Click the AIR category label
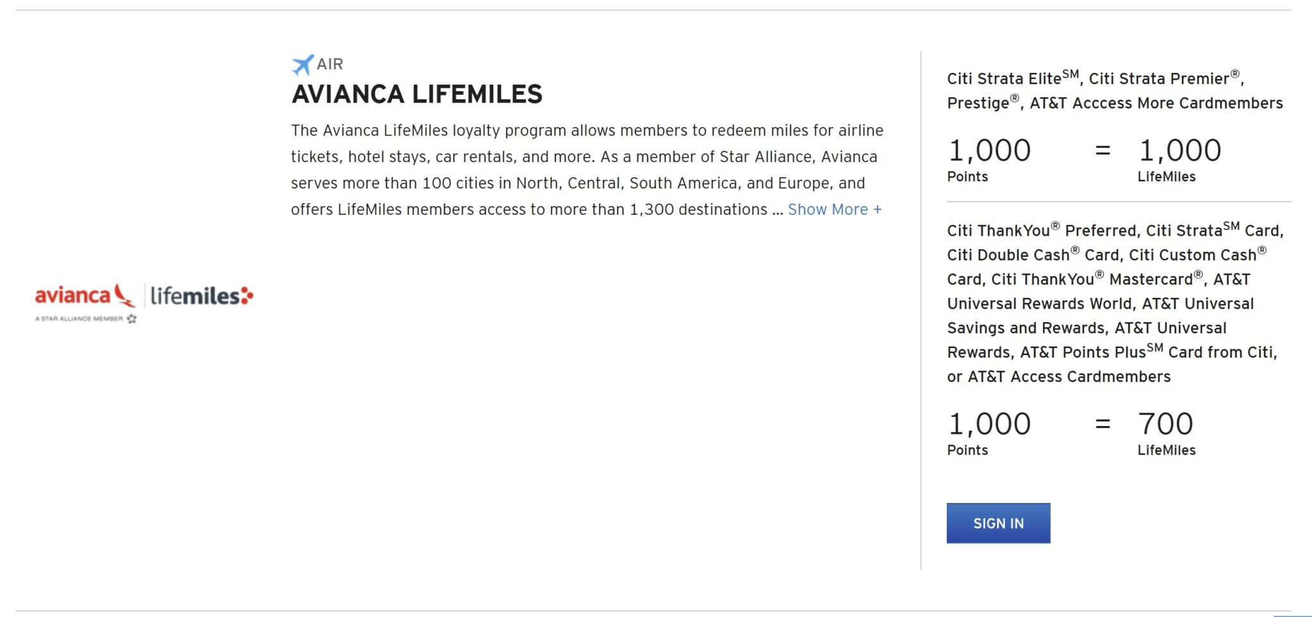This screenshot has width=1312, height=617. tap(330, 64)
